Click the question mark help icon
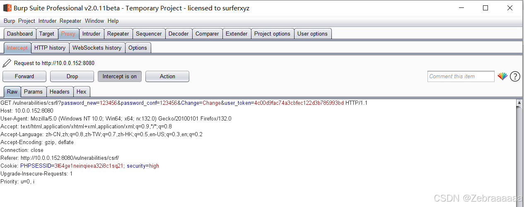Image resolution: width=524 pixels, height=207 pixels. (515, 76)
